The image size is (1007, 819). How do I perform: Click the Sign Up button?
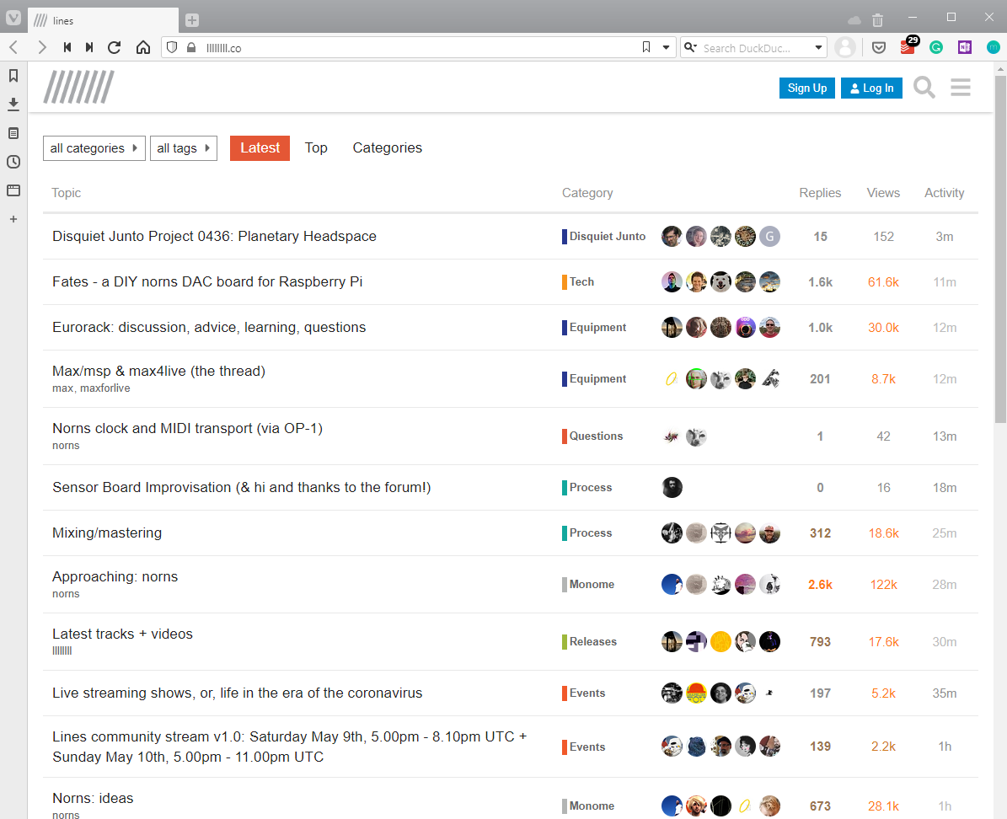tap(806, 88)
